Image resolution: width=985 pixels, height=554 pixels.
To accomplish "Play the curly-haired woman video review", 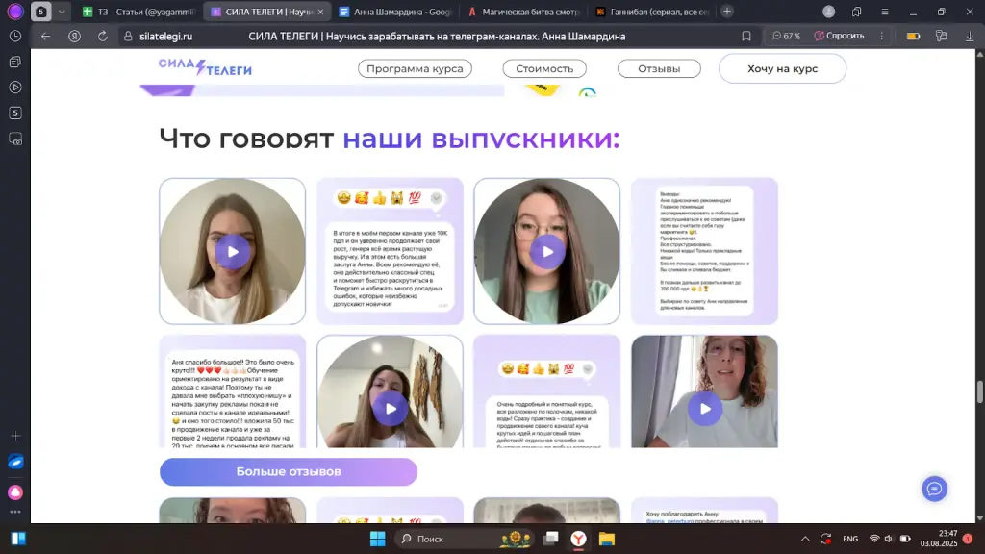I will coord(705,409).
